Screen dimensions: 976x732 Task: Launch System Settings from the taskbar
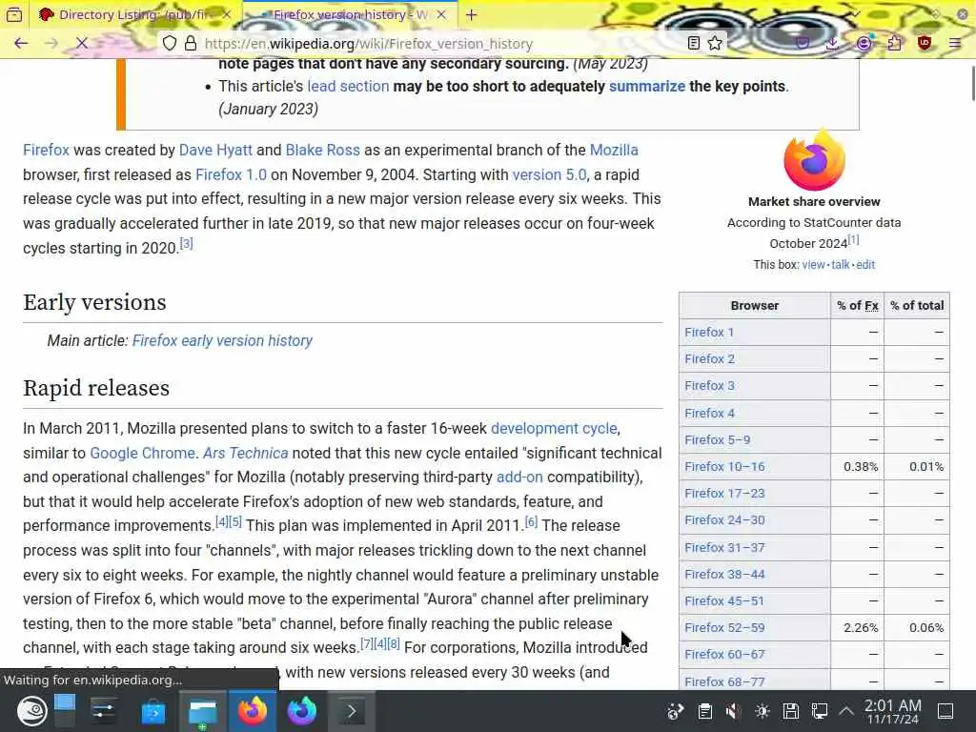click(x=103, y=711)
